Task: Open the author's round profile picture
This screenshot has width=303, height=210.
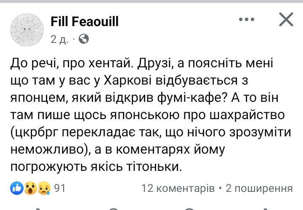Action: point(25,28)
